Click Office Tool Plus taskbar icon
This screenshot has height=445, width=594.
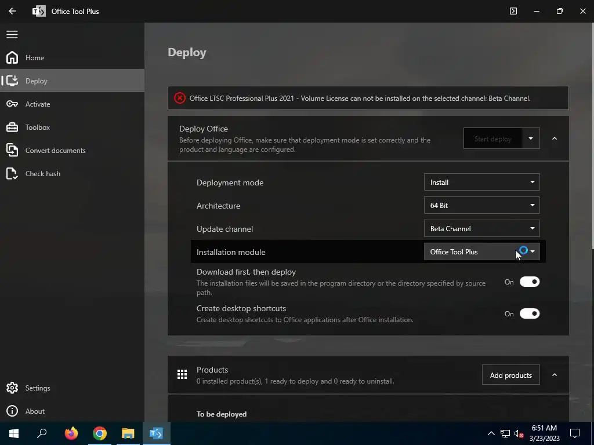[x=156, y=433]
